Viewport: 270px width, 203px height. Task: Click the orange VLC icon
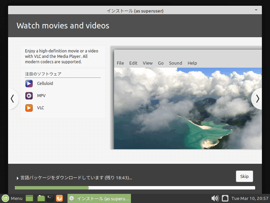tap(29, 108)
